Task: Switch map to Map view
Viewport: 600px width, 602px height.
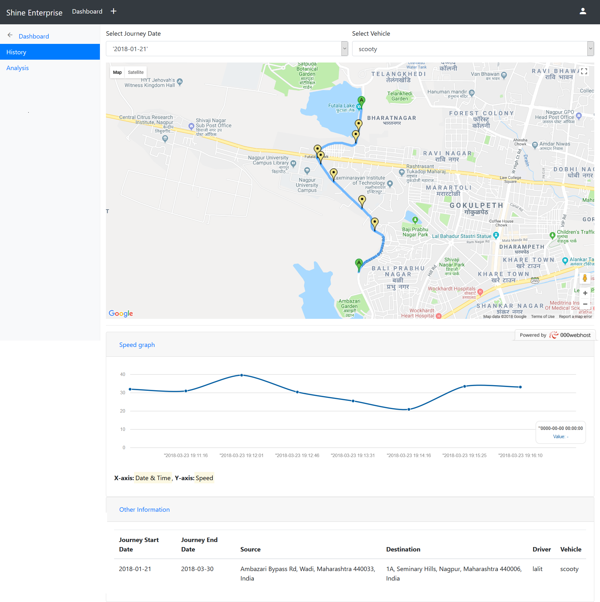Action: point(117,72)
